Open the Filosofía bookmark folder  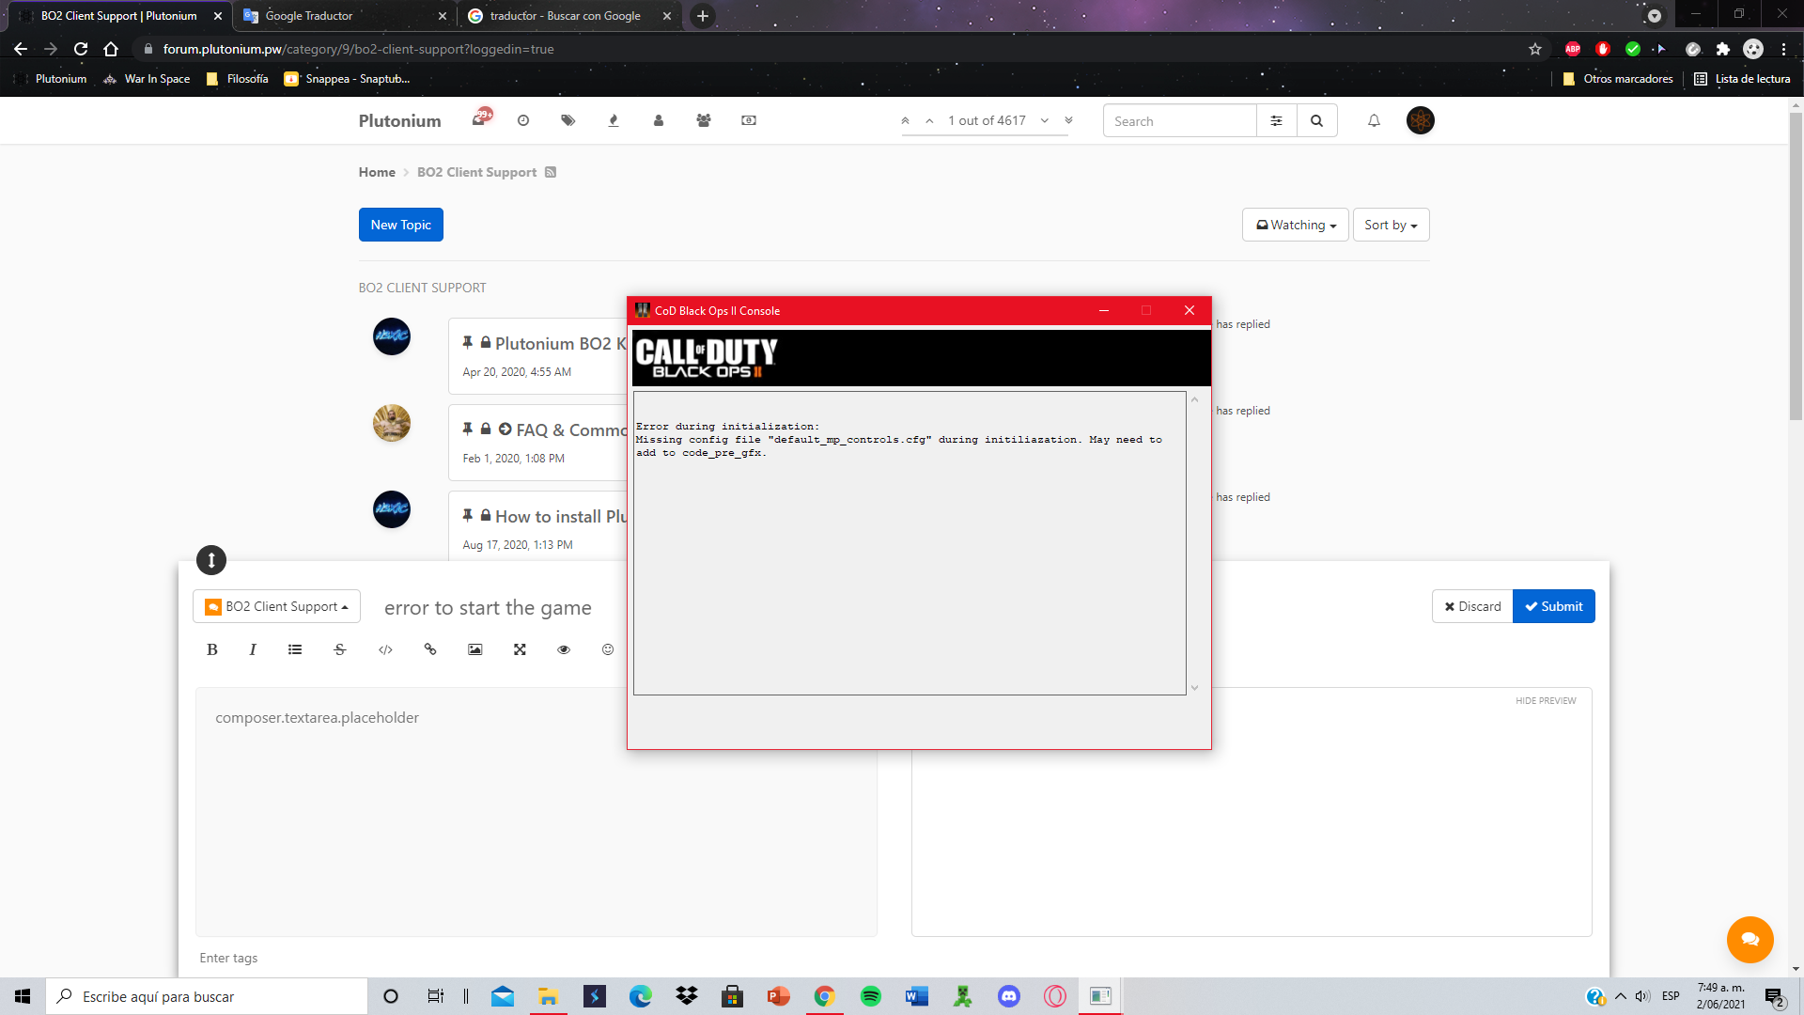point(238,79)
